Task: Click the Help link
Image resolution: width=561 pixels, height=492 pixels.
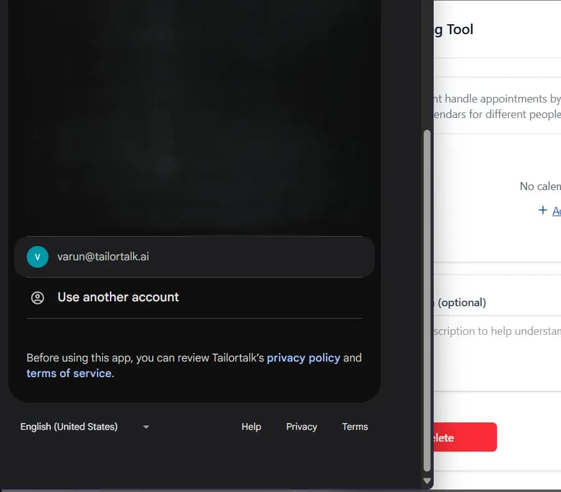Action: (x=251, y=427)
